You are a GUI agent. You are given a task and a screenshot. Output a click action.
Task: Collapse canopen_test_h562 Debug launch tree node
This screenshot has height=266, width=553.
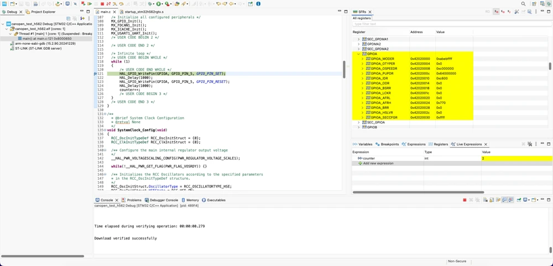pos(3,24)
